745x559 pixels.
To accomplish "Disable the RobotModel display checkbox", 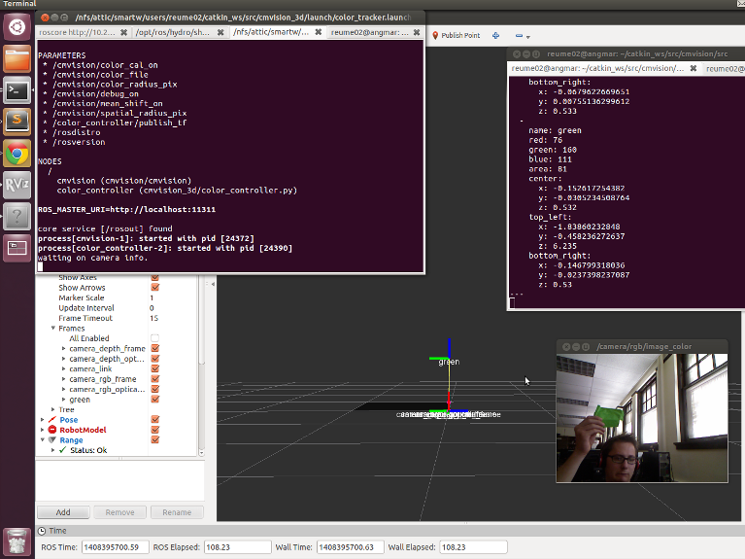I will [154, 430].
